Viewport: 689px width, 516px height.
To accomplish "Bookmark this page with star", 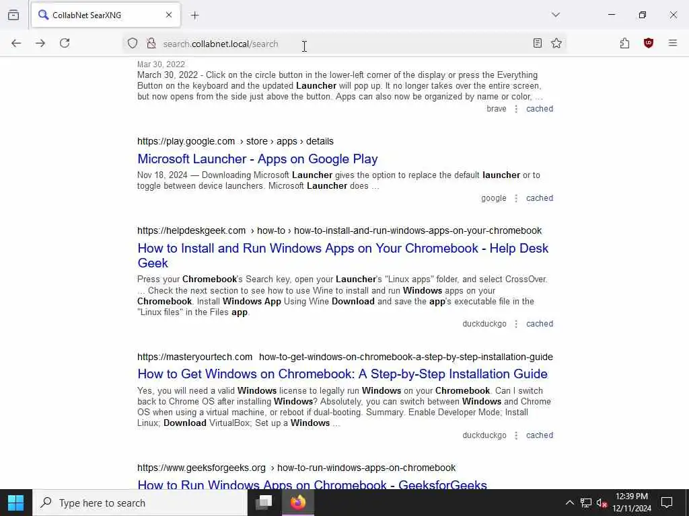I will pos(556,43).
